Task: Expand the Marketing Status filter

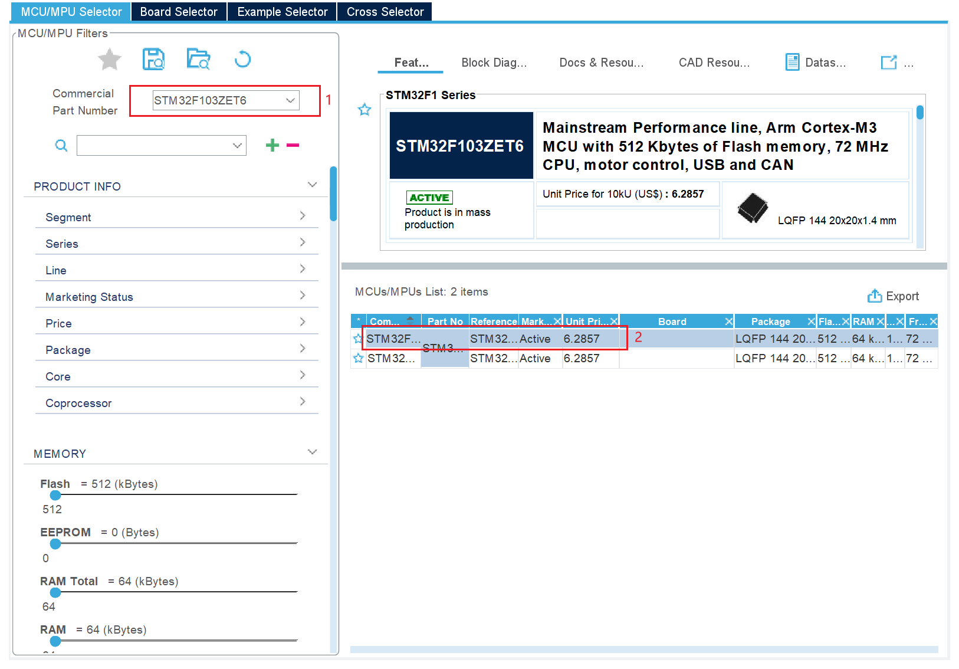Action: (303, 296)
